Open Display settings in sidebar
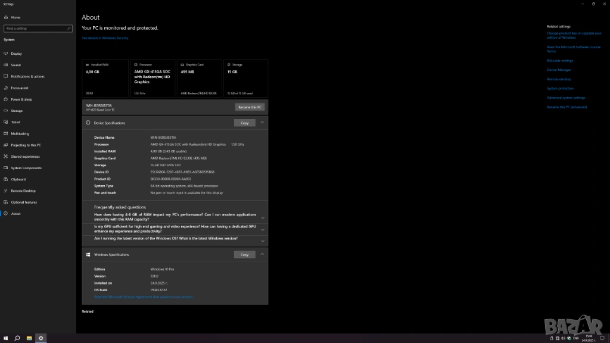The image size is (610, 343). tap(16, 54)
